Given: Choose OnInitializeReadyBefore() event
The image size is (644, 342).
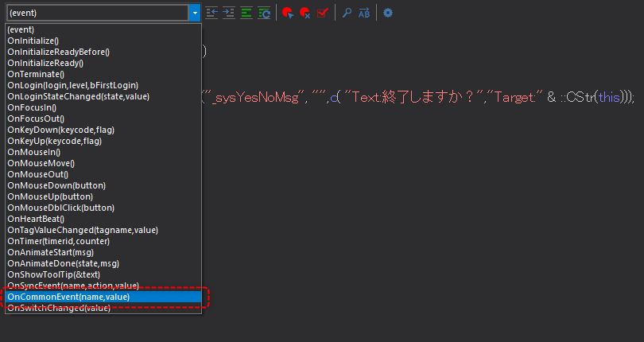Looking at the screenshot, I should coord(103,52).
